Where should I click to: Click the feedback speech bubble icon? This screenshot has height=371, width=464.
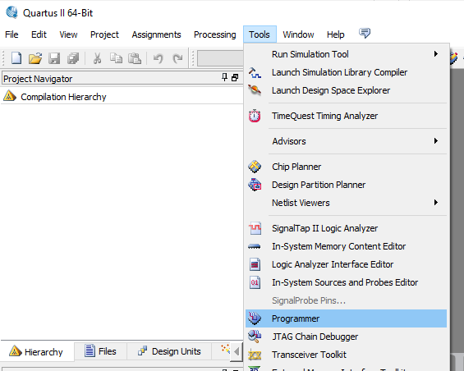(365, 33)
